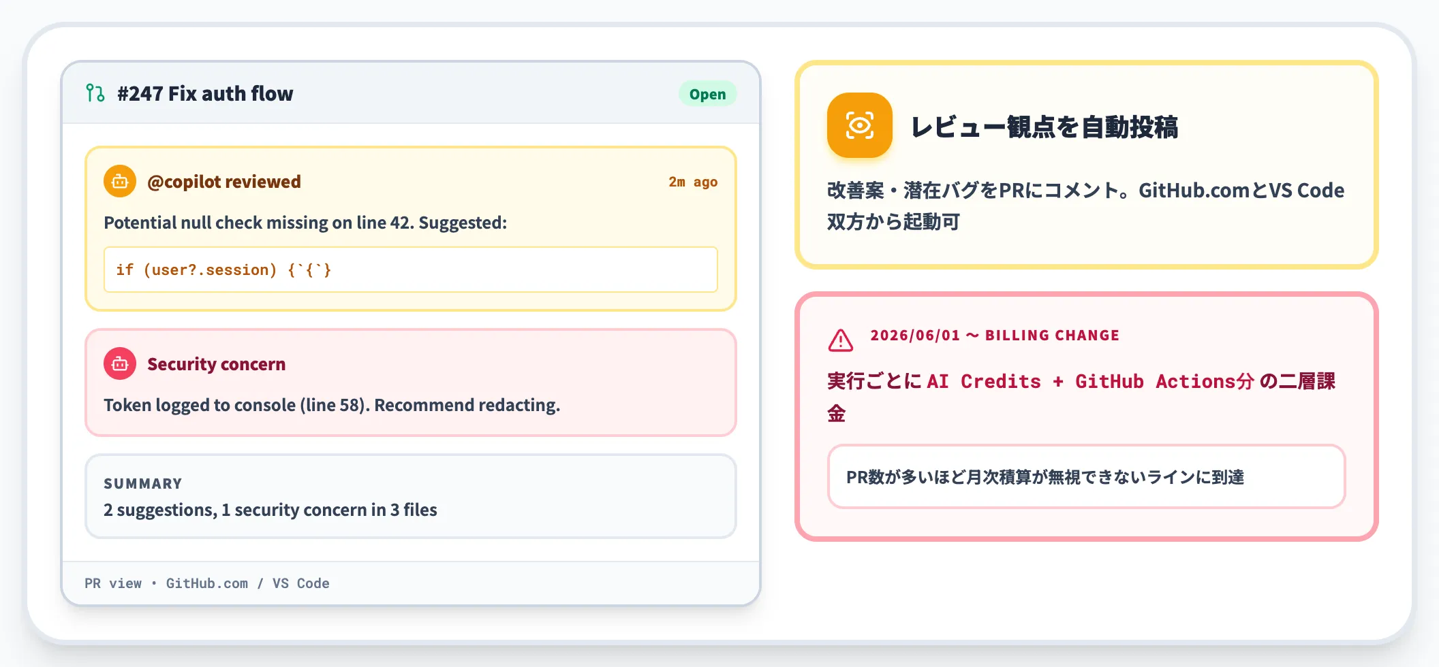This screenshot has height=667, width=1439.
Task: Click the billing change warning triangle icon
Action: [841, 340]
